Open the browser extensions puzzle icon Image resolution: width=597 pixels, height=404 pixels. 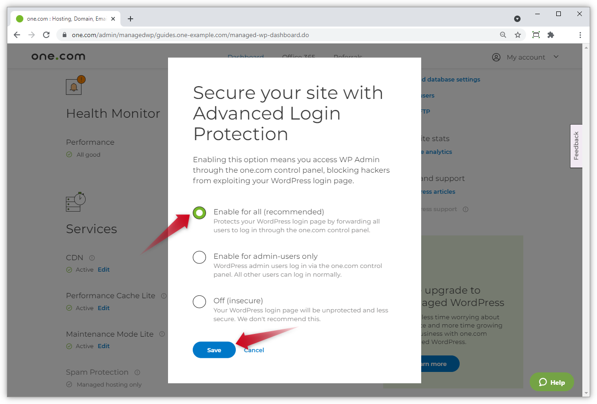coord(551,35)
